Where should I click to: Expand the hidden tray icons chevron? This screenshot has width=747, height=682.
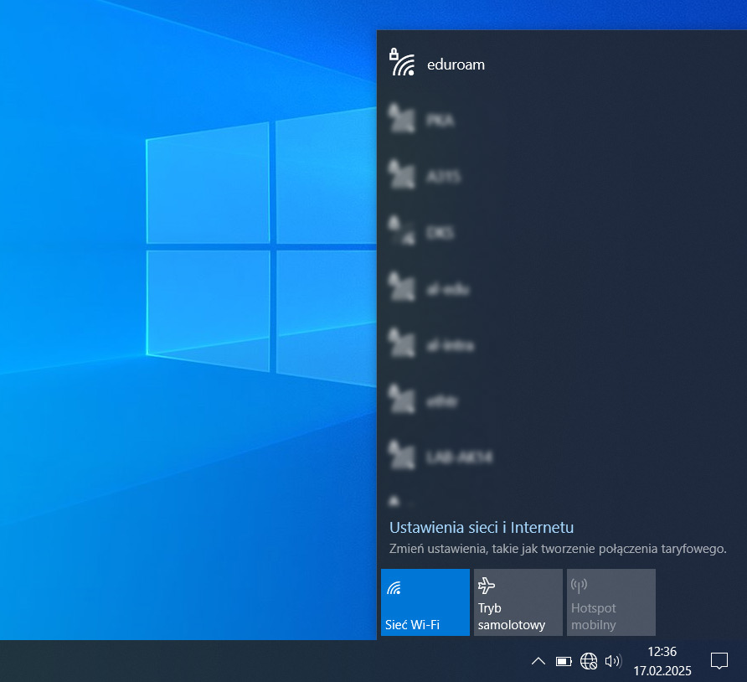(538, 661)
